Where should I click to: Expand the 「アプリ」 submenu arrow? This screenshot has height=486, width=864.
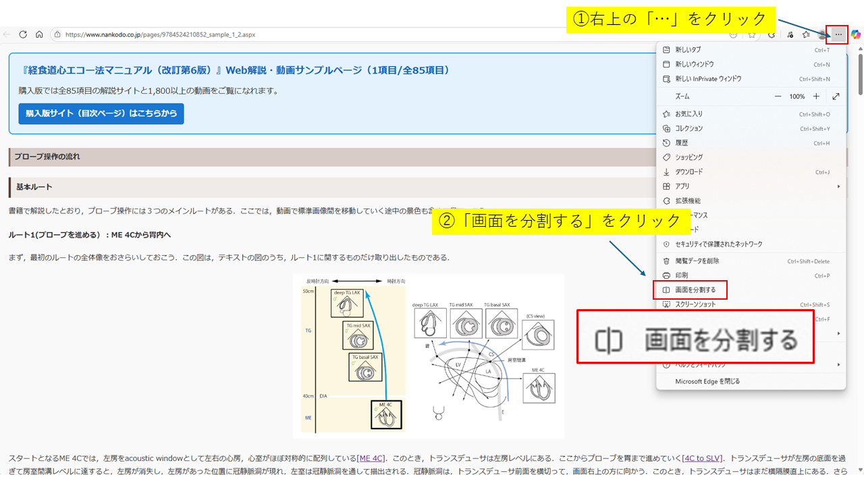click(840, 186)
